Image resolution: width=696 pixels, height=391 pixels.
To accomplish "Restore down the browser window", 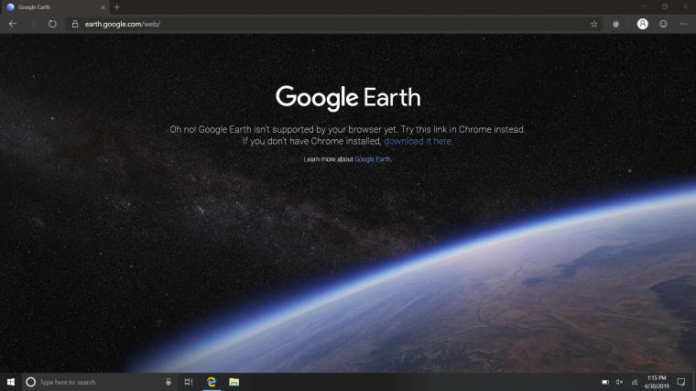I will [x=665, y=6].
